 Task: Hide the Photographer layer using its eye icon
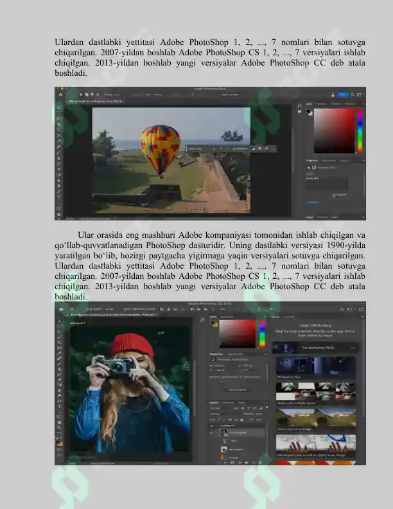(212, 433)
